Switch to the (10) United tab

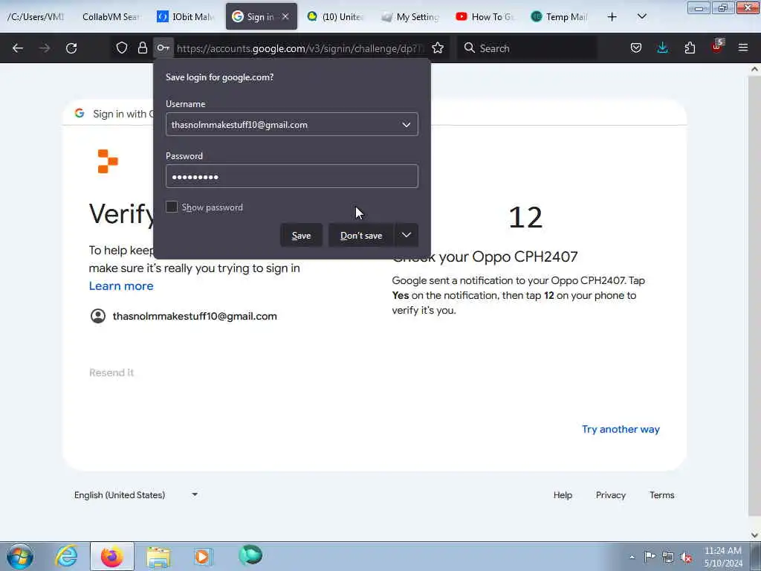click(336, 16)
